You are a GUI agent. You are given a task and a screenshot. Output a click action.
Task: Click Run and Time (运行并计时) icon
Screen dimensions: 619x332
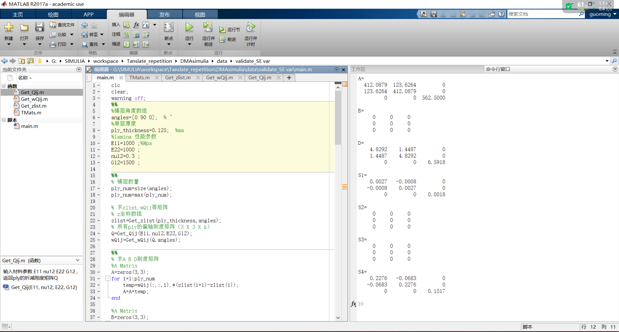251,27
